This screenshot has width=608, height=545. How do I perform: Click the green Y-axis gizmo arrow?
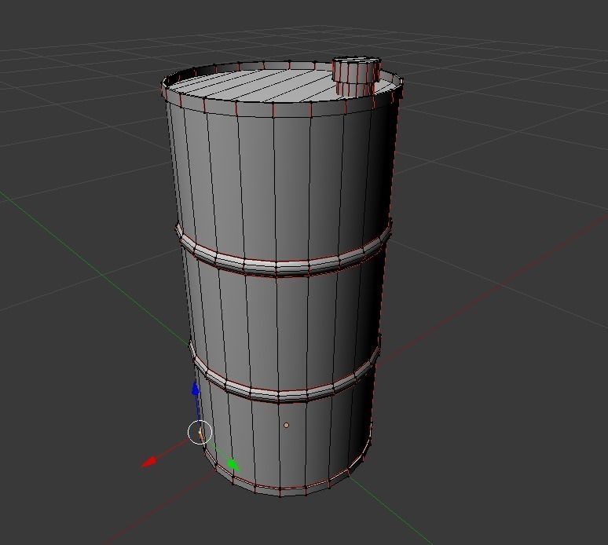(x=233, y=464)
